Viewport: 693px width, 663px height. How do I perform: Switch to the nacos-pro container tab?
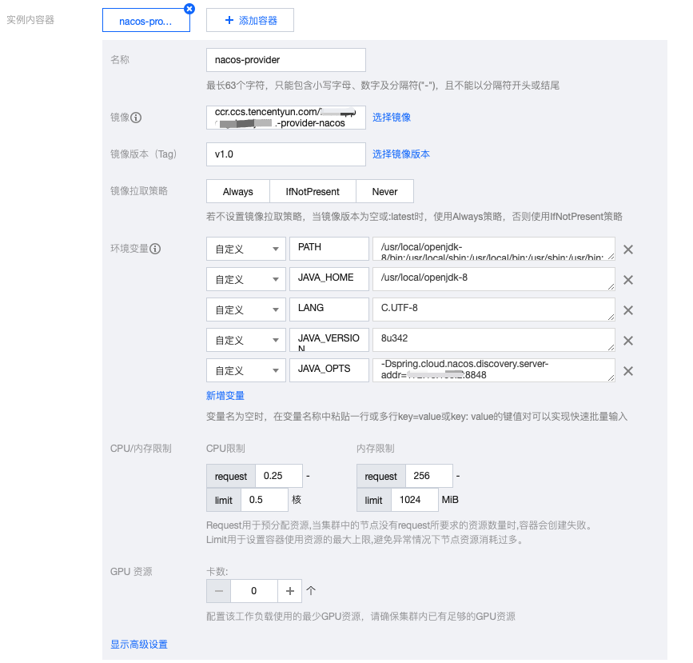[x=145, y=21]
